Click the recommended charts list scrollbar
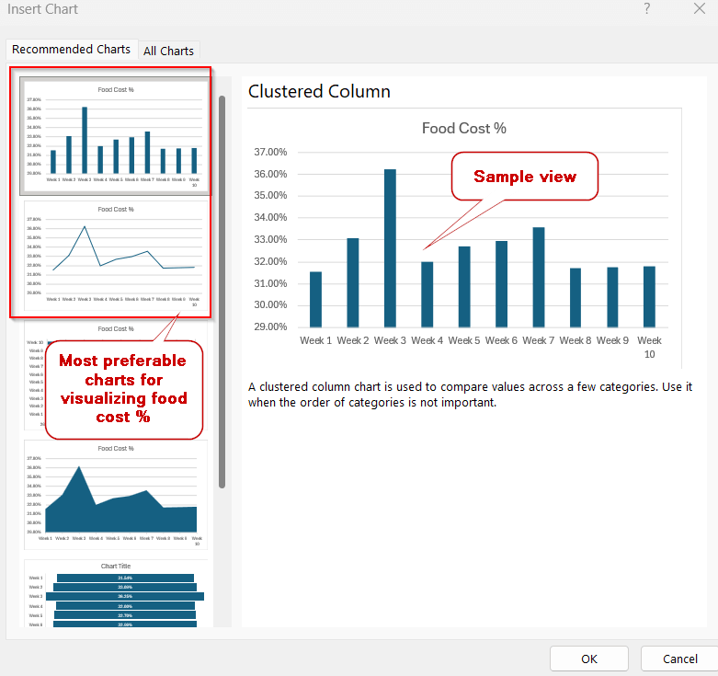The image size is (718, 676). (222, 290)
